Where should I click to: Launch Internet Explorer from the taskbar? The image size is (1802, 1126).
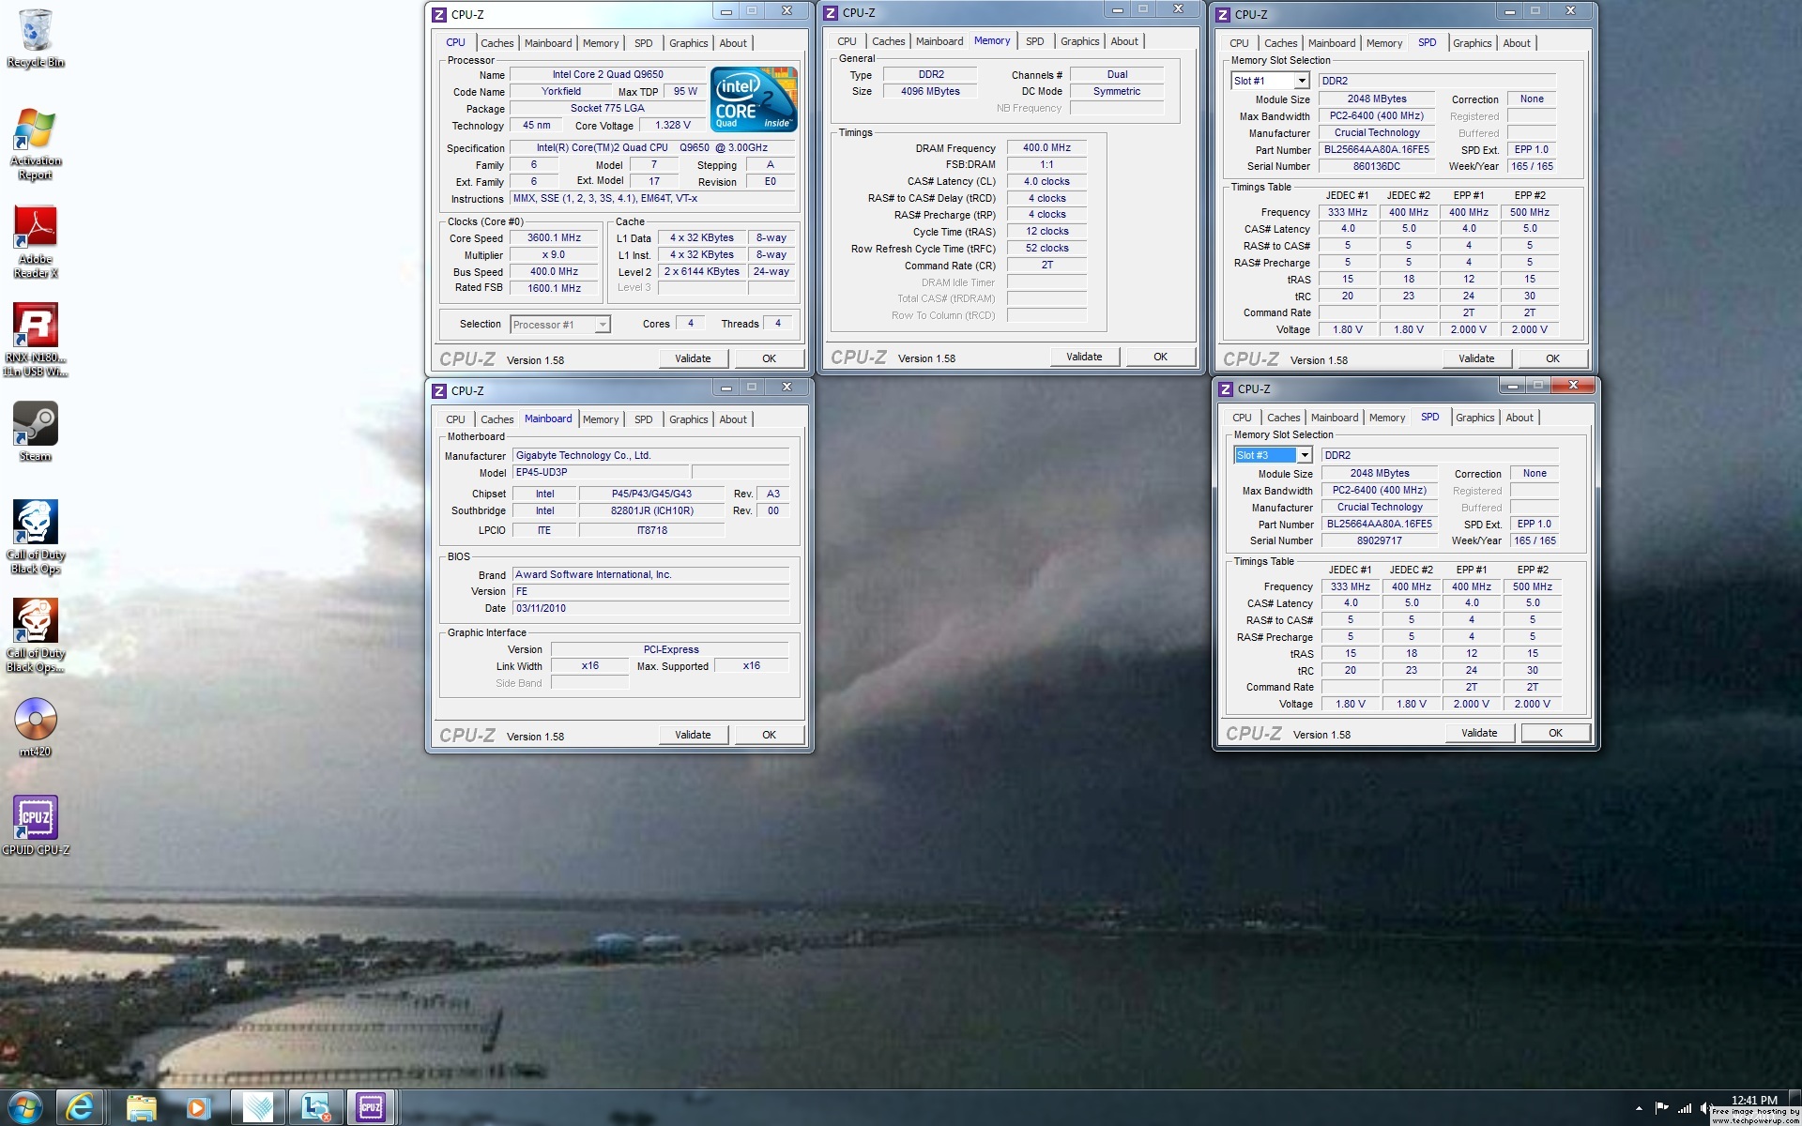pyautogui.click(x=81, y=1108)
